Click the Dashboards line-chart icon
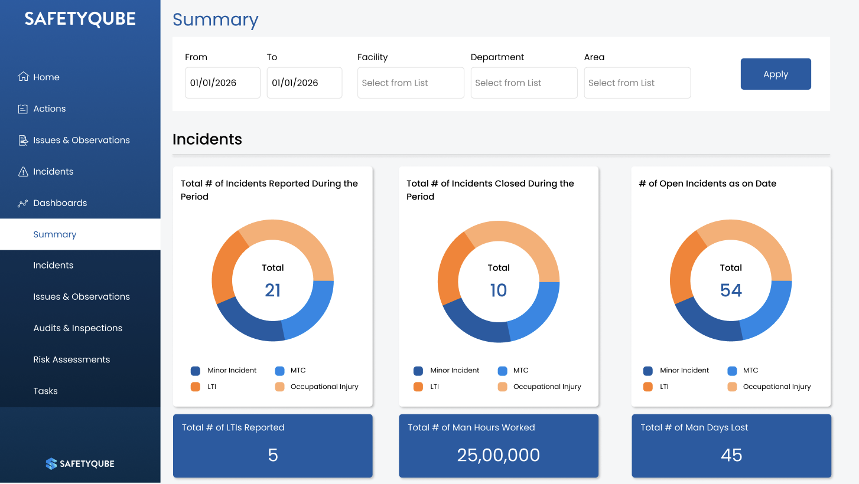This screenshot has width=859, height=484. (23, 203)
